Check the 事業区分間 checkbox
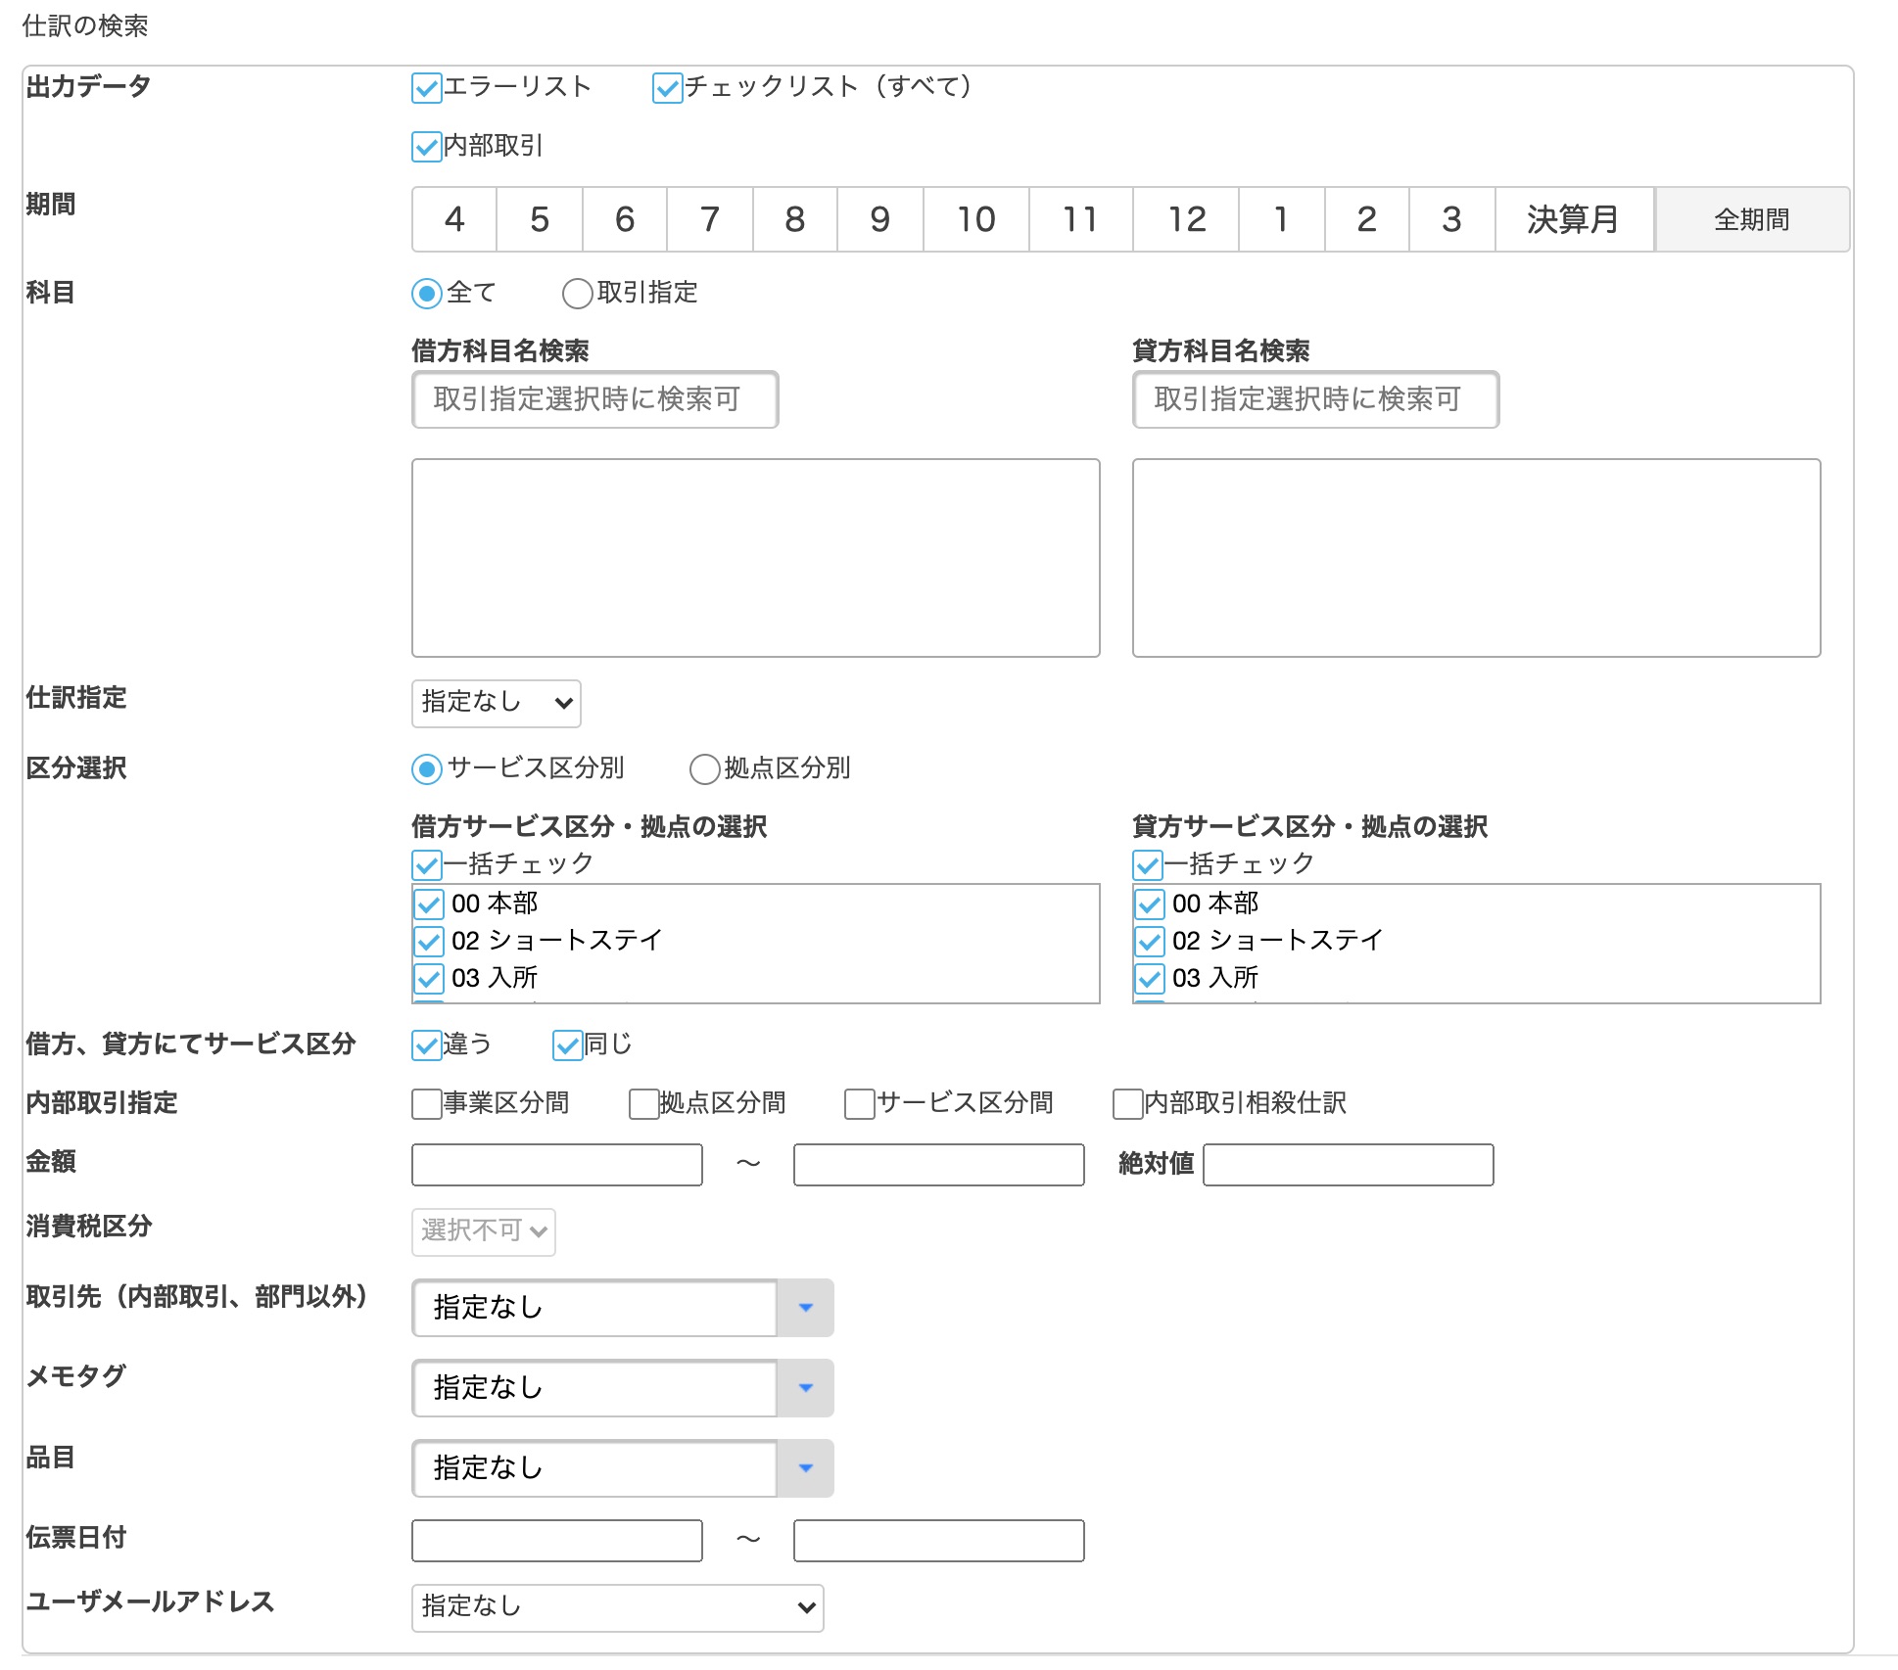 coord(427,1104)
